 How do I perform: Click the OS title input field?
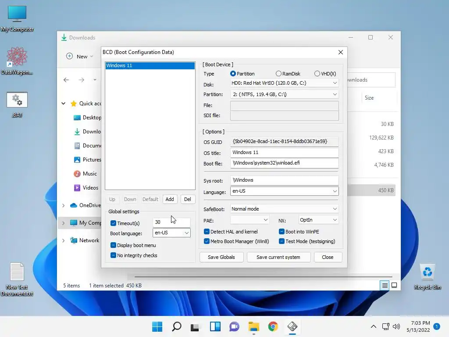[284, 152]
